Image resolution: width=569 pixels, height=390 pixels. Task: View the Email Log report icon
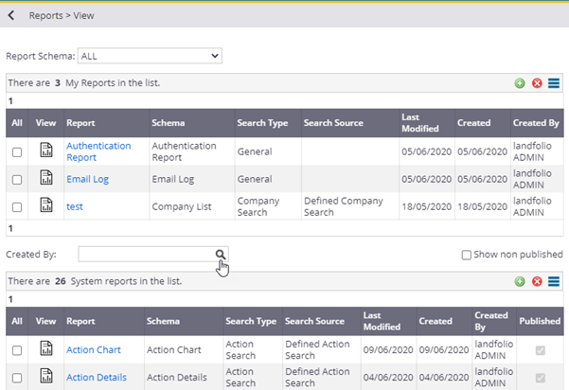46,177
